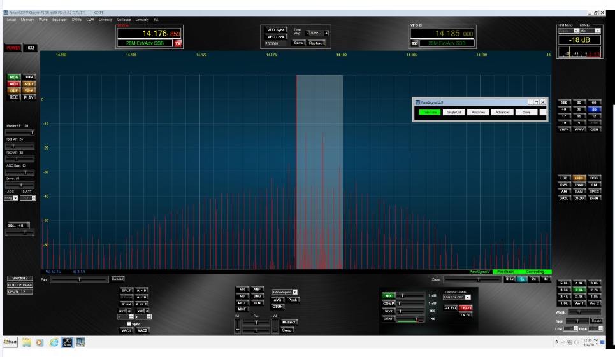Toggle the NR noise reduction button
Screen dimensions: 615x357
click(242, 290)
